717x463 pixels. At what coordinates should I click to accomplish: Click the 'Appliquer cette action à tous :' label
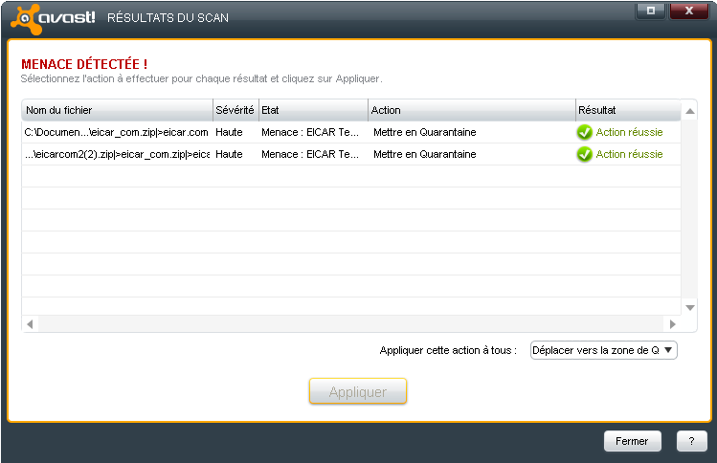pos(448,350)
